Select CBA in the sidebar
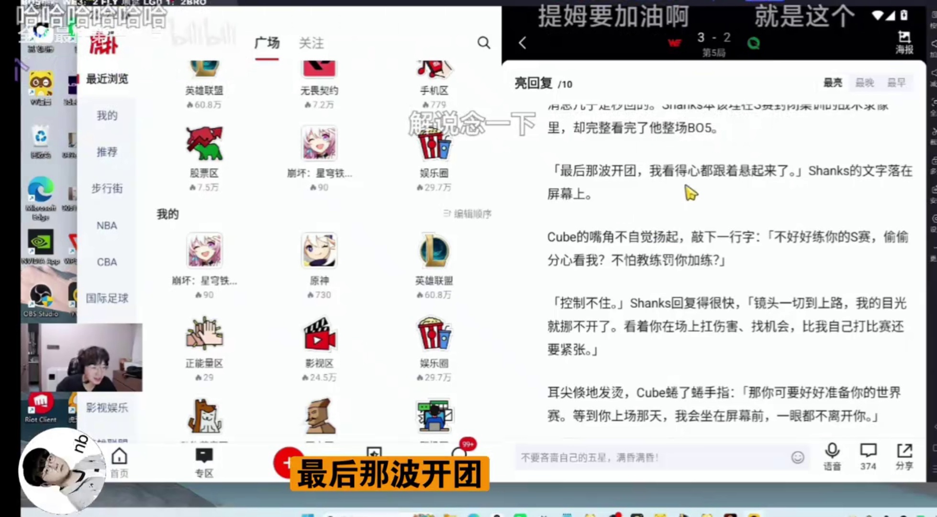This screenshot has width=937, height=517. 107,262
